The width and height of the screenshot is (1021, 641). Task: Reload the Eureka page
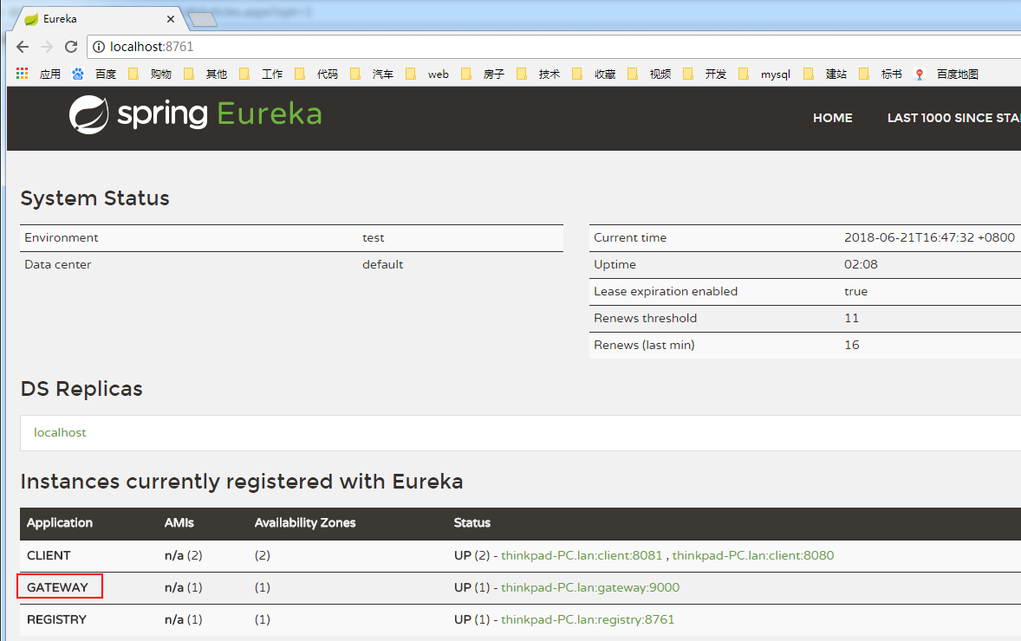(x=71, y=47)
